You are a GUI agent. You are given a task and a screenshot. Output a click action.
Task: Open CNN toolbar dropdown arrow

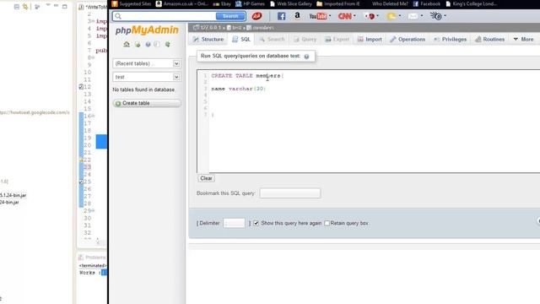(x=354, y=16)
